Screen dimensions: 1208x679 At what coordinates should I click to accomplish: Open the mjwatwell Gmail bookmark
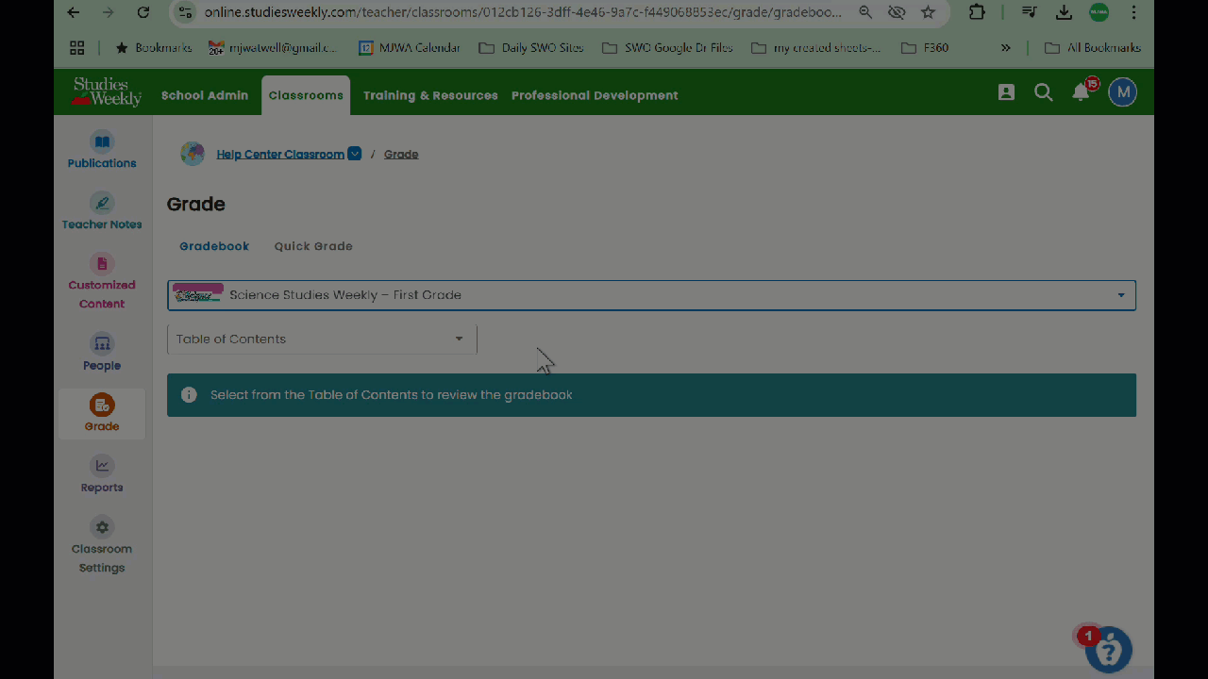272,47
